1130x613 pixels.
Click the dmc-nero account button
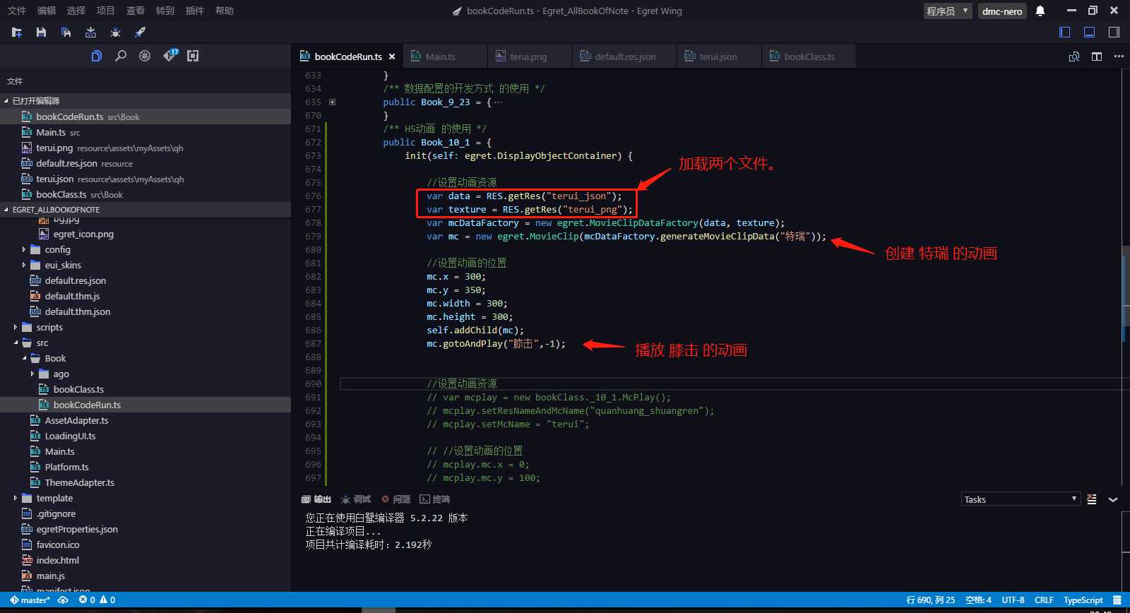coord(1002,11)
